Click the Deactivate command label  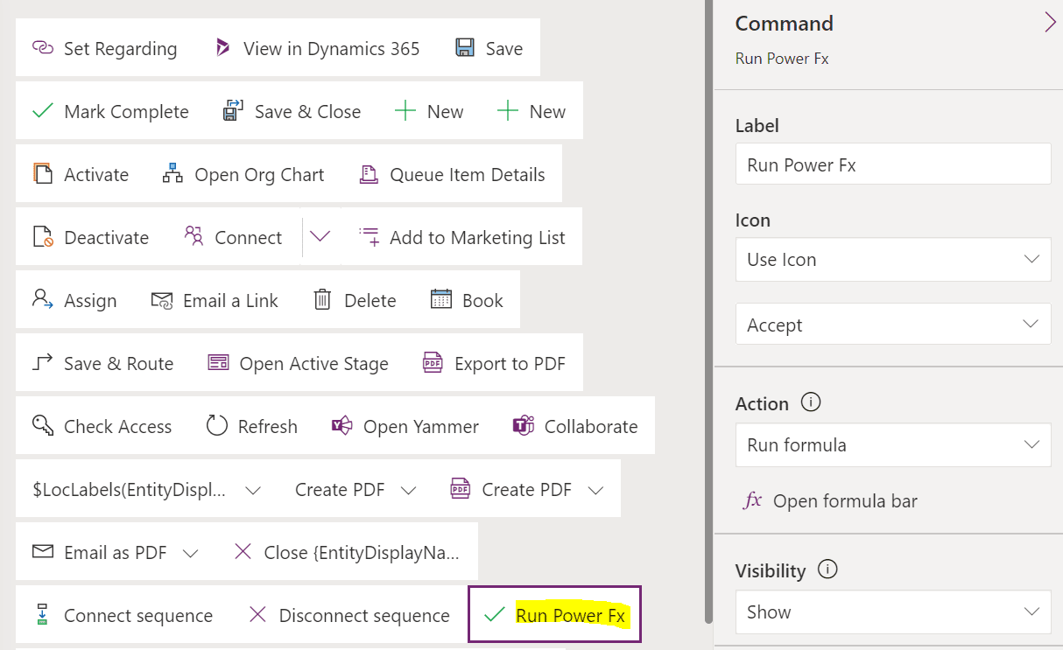[x=106, y=237]
